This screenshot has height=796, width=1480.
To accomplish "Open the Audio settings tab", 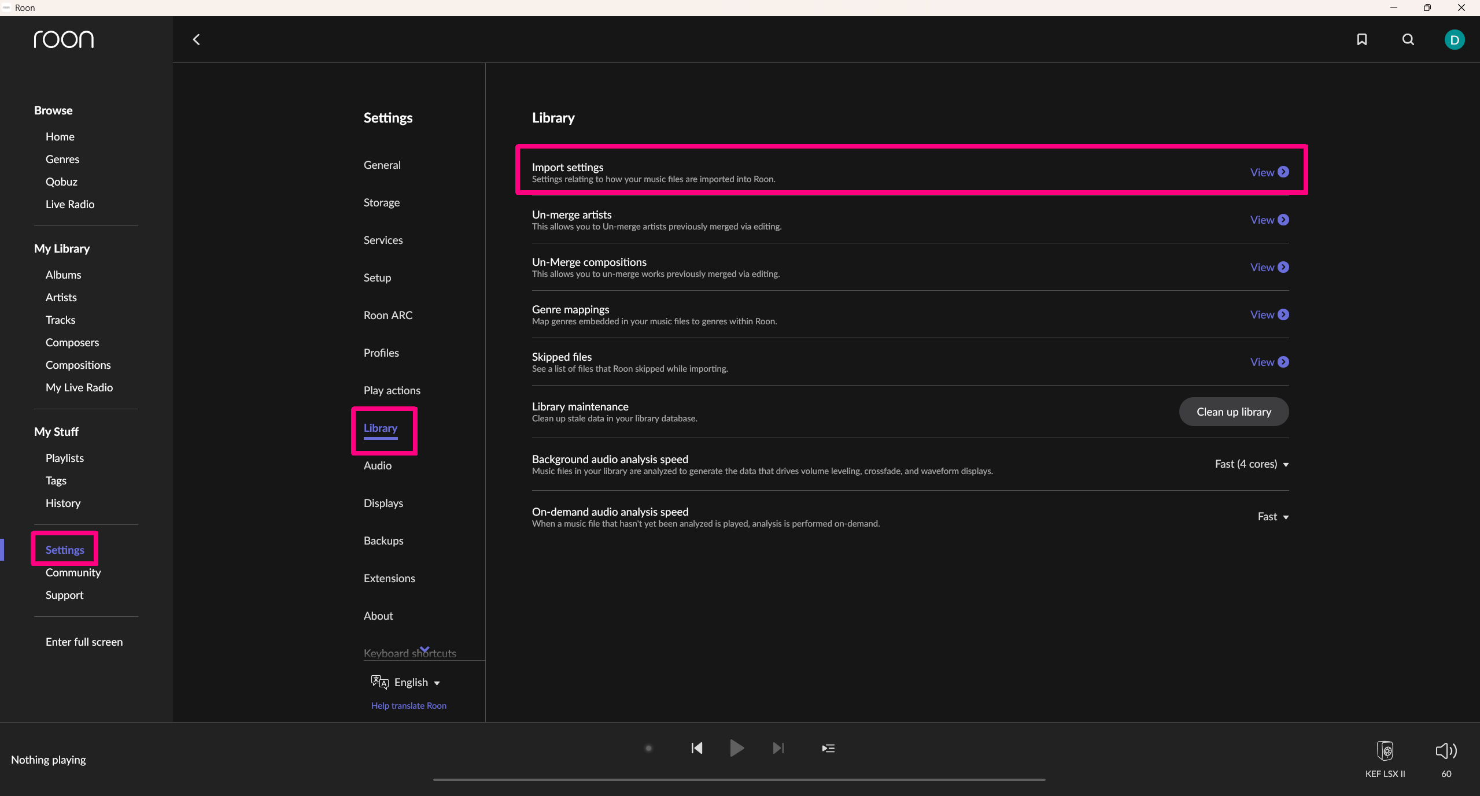I will point(378,465).
